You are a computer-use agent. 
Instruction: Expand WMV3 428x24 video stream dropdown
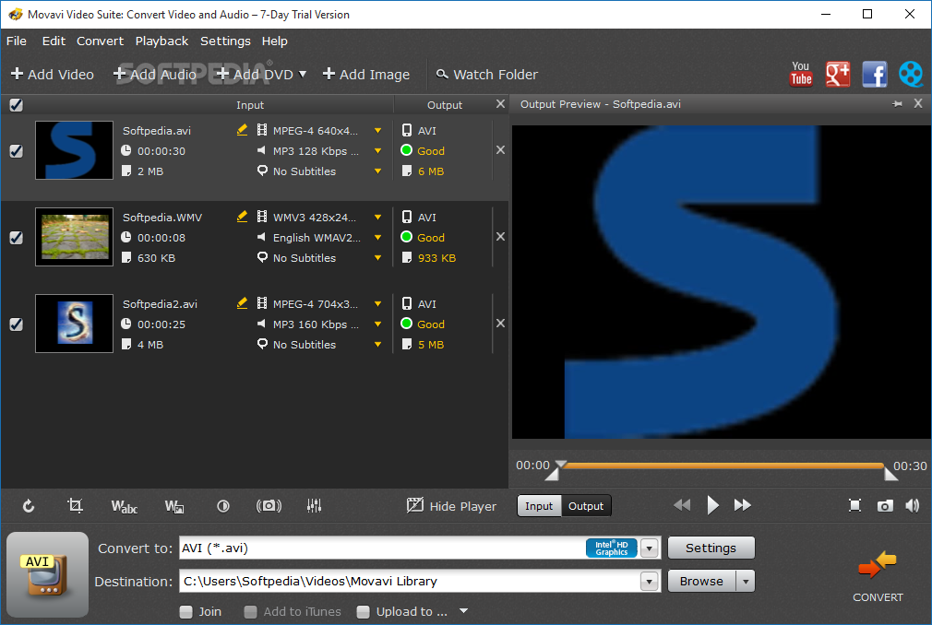pos(378,218)
